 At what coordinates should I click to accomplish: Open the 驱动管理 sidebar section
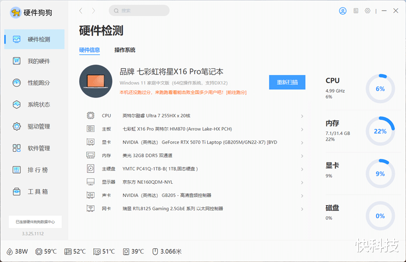34,126
